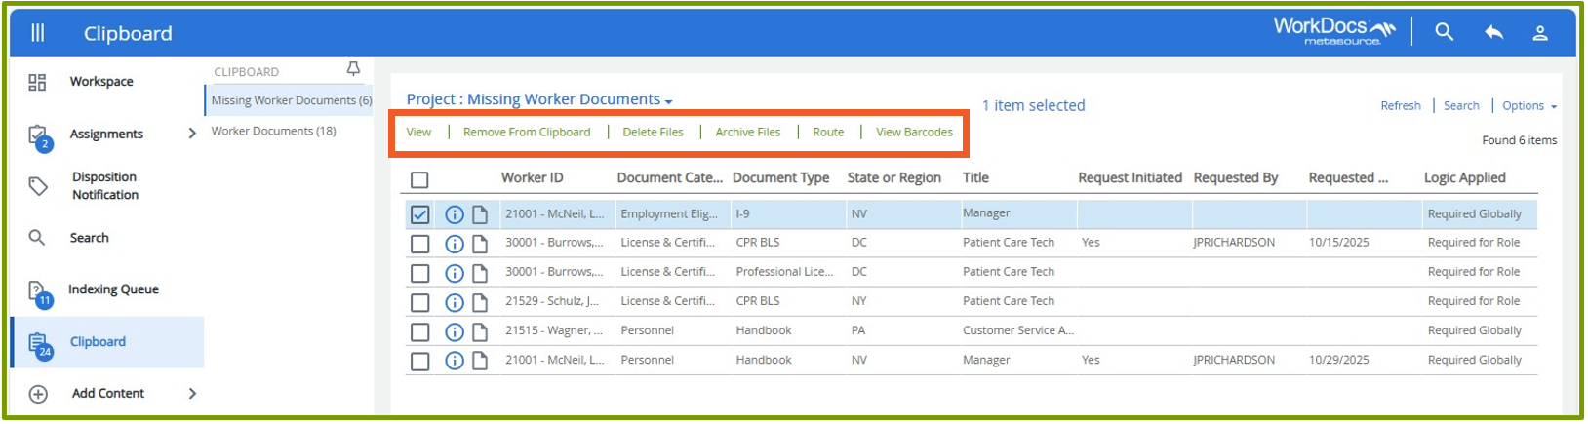
Task: Click the Archive Files action
Action: pos(747,133)
